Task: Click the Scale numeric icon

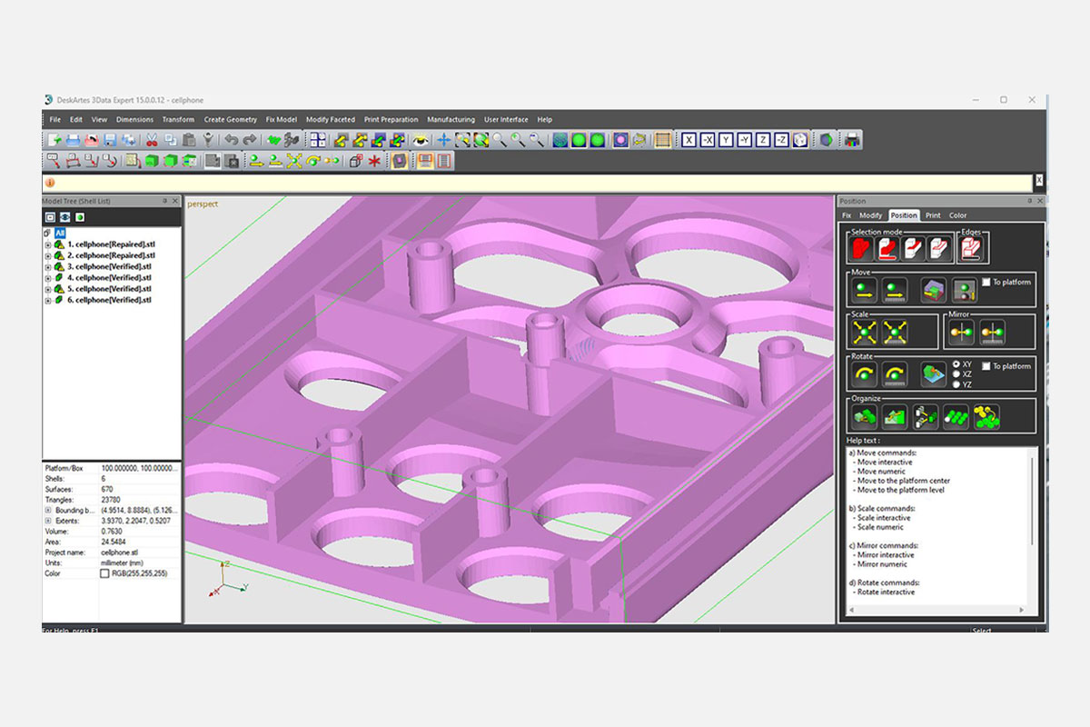Action: pyautogui.click(x=896, y=332)
